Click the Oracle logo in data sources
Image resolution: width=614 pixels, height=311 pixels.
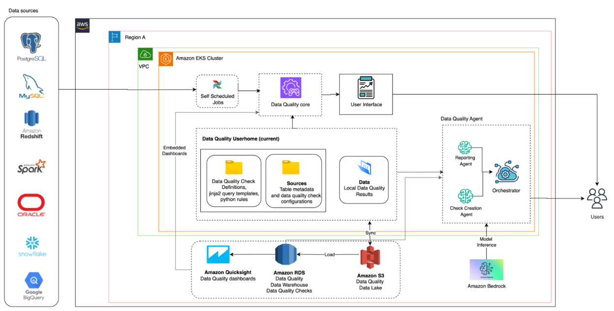click(x=31, y=202)
